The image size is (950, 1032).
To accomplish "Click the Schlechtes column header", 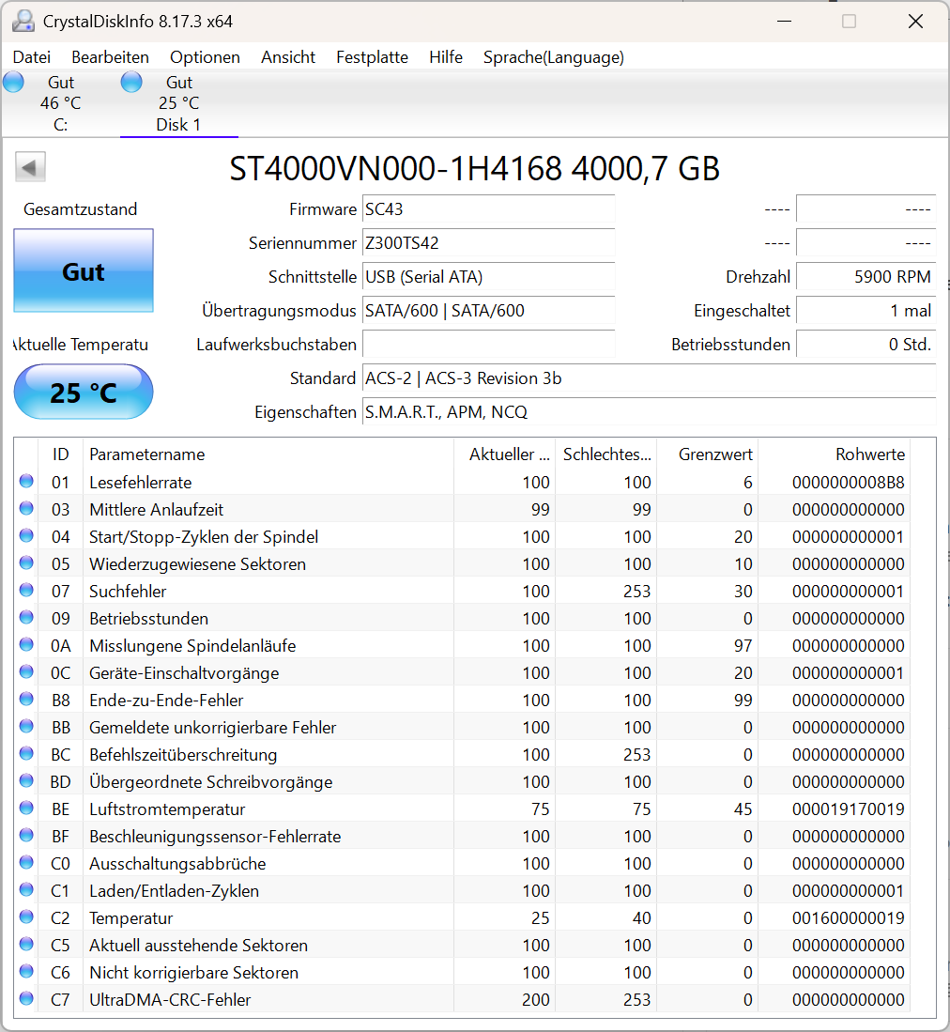I will point(605,454).
